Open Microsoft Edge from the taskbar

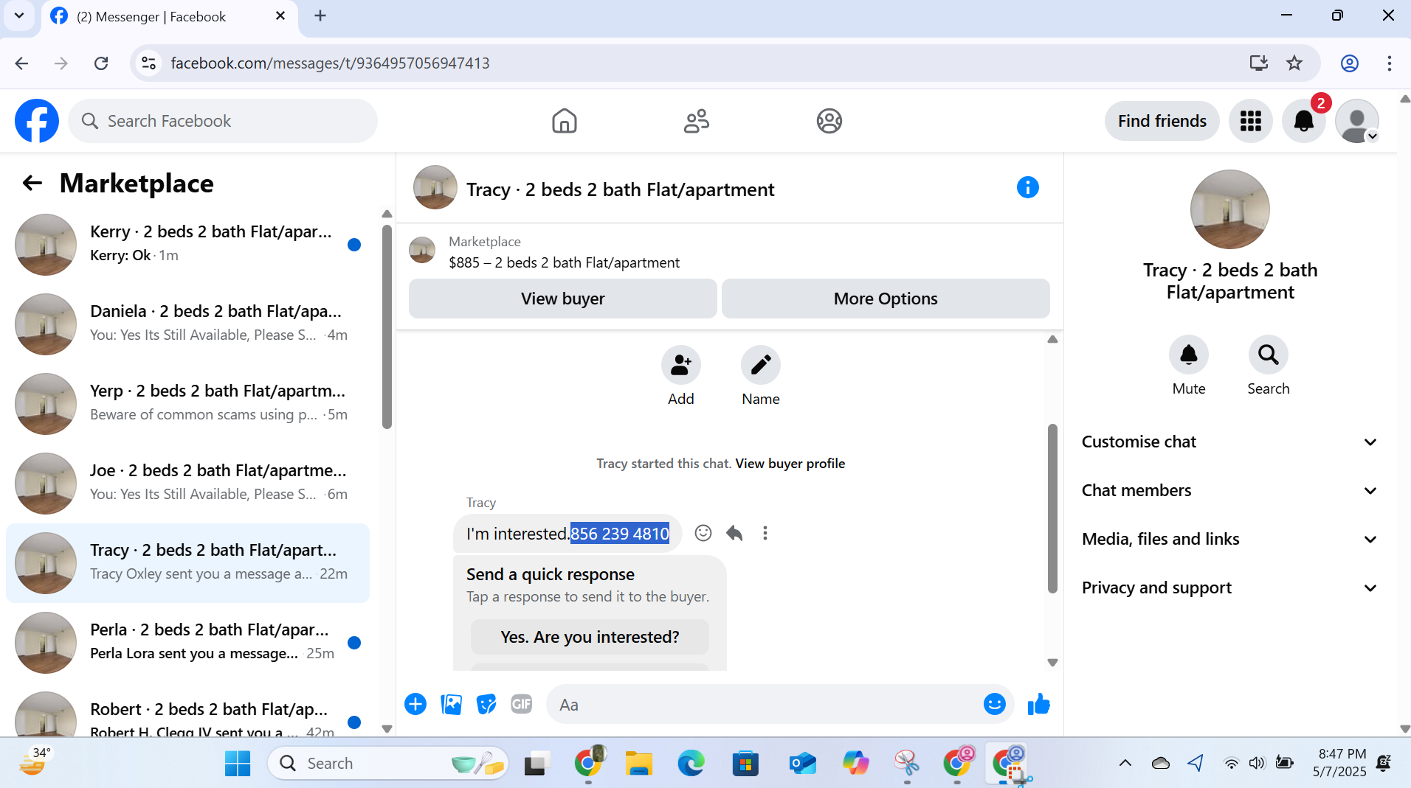pyautogui.click(x=691, y=764)
